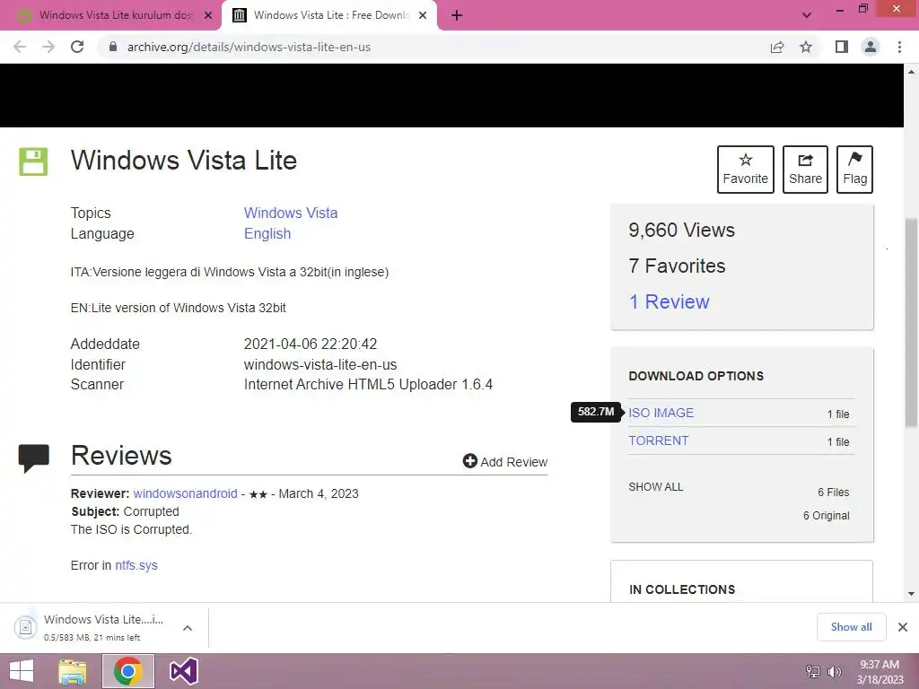Reload the archive.org page
This screenshot has width=919, height=689.
pyautogui.click(x=77, y=47)
